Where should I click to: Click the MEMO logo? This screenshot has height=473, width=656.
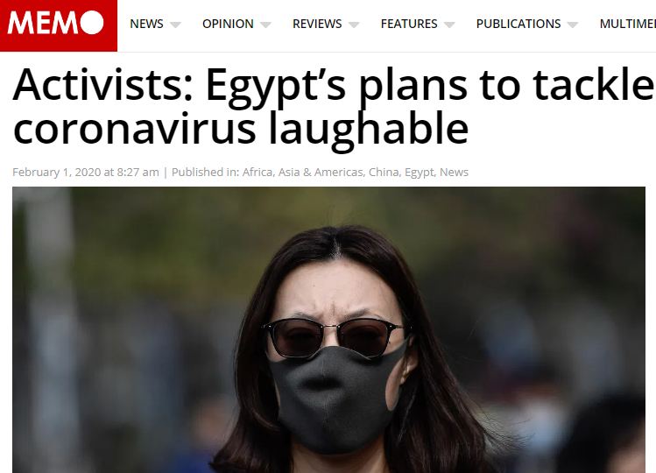coord(59,25)
